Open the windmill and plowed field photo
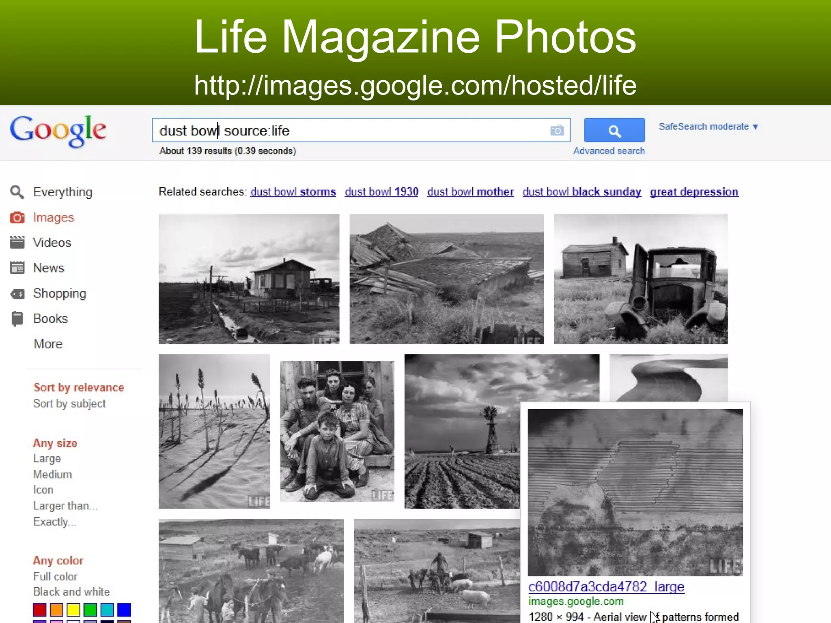This screenshot has height=623, width=831. click(463, 431)
